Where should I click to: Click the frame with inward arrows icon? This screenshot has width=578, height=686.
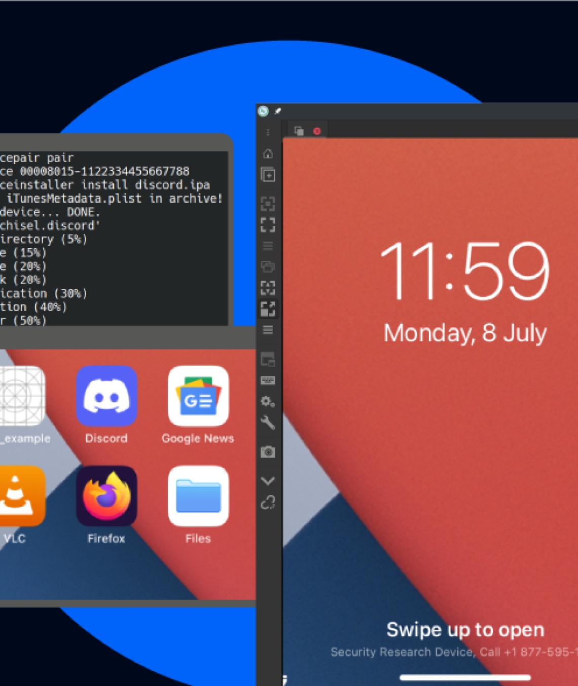268,288
